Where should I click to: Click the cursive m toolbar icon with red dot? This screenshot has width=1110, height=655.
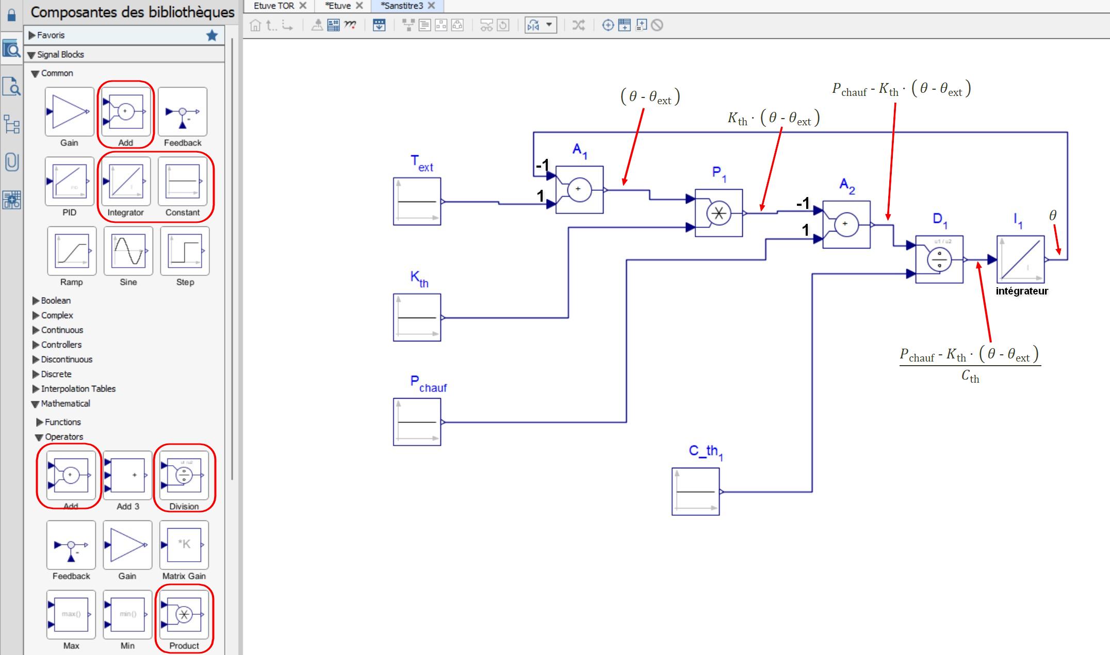tap(350, 25)
